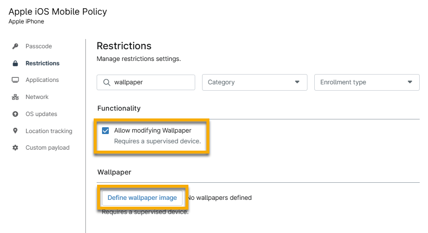Click the up-arrow icon beside OS updates

pyautogui.click(x=15, y=114)
